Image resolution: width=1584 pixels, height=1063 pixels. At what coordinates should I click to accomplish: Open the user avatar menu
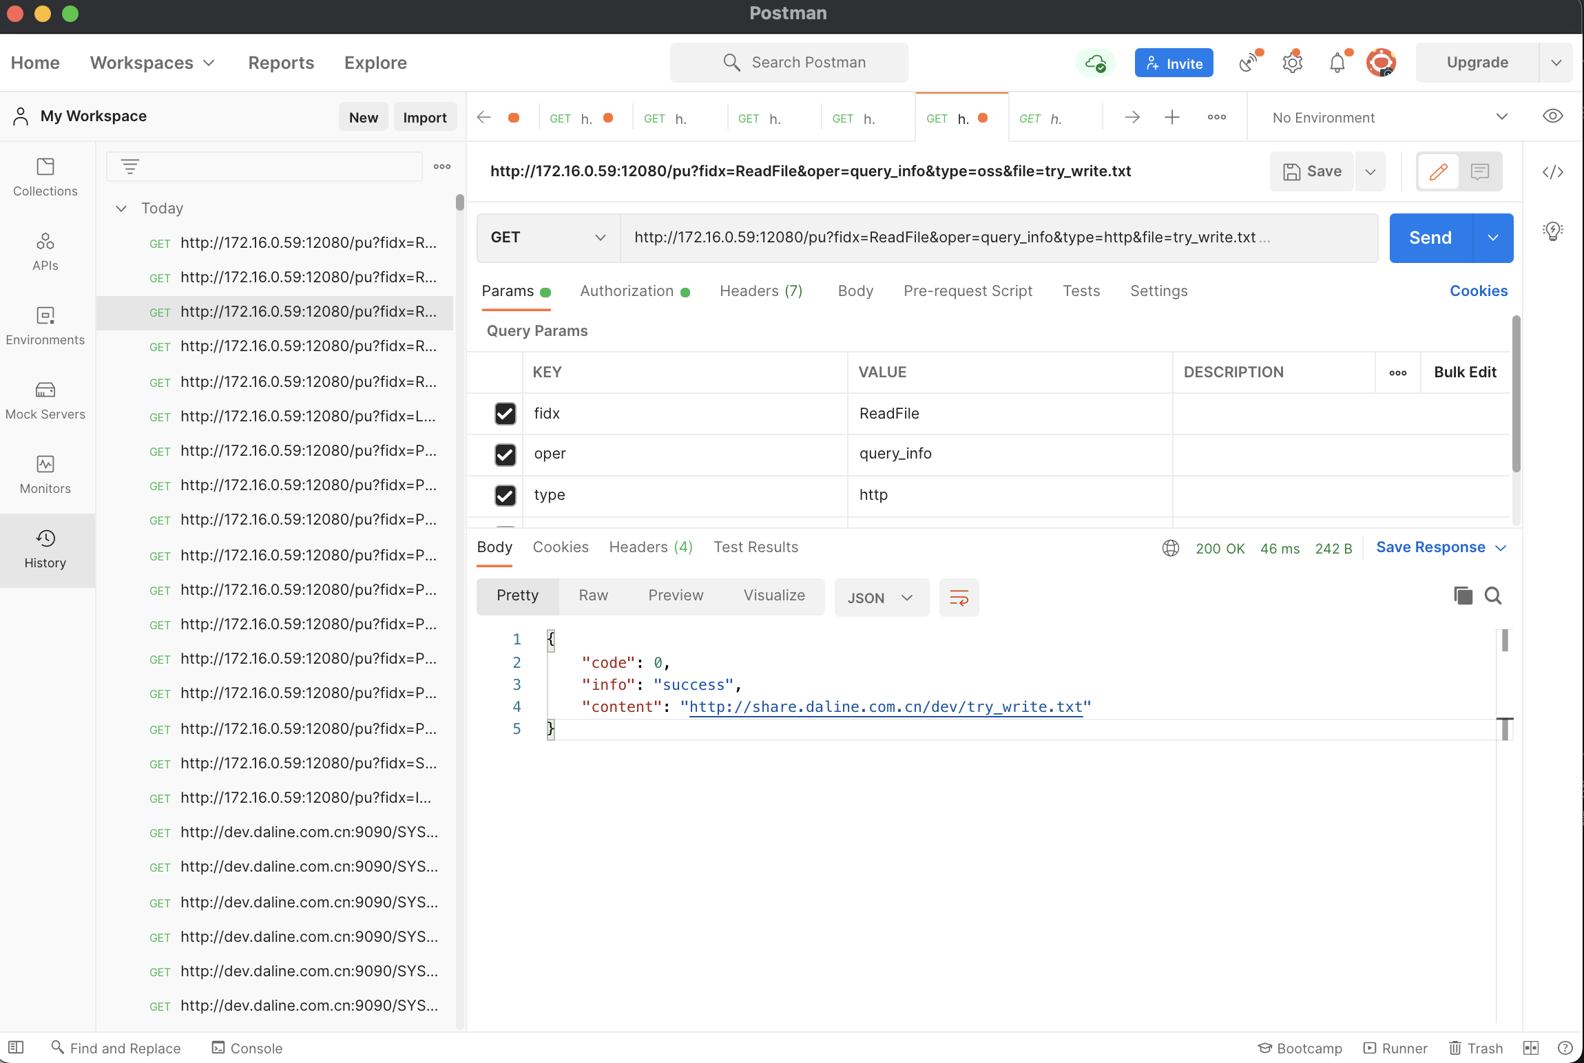click(x=1382, y=63)
